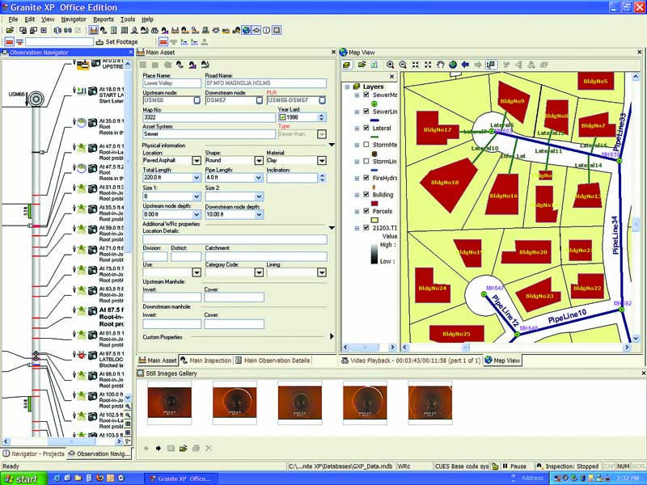Click the refresh map icon in Map View toolbar

coord(374,65)
